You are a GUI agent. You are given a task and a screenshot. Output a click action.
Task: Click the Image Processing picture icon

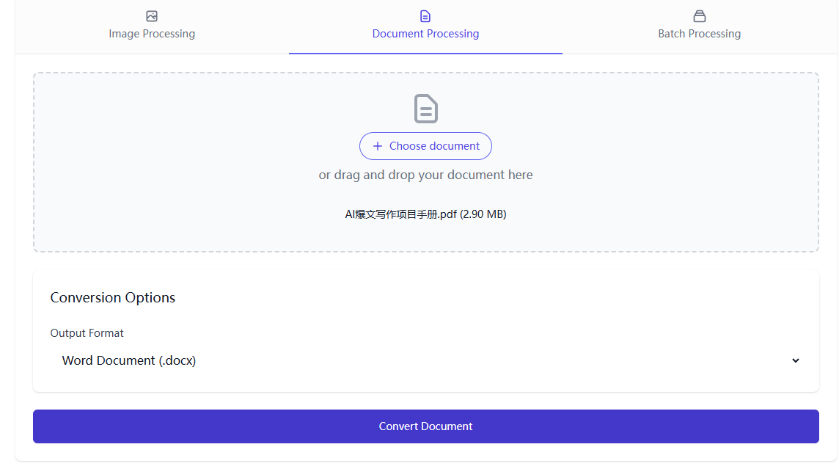point(152,16)
